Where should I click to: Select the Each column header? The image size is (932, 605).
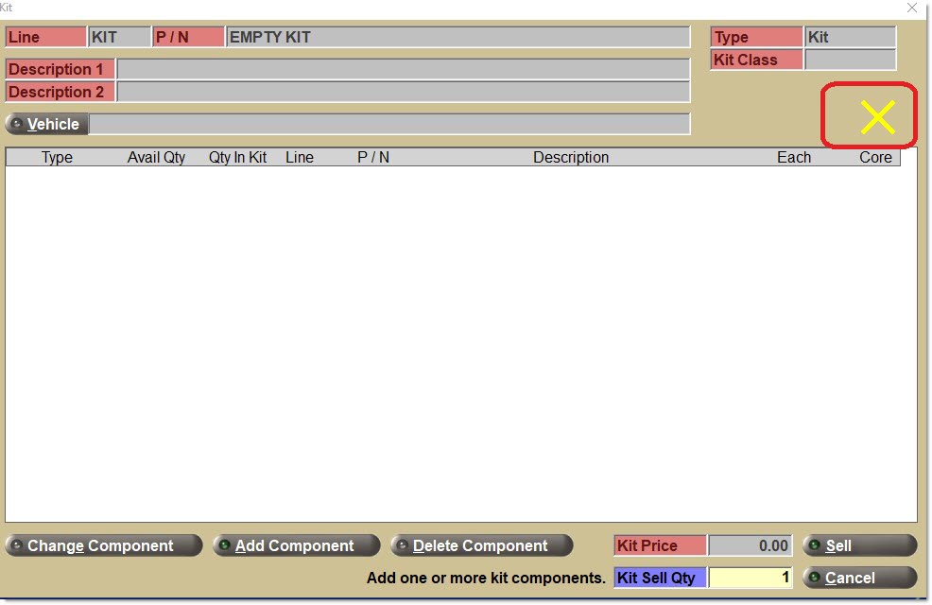tap(793, 158)
